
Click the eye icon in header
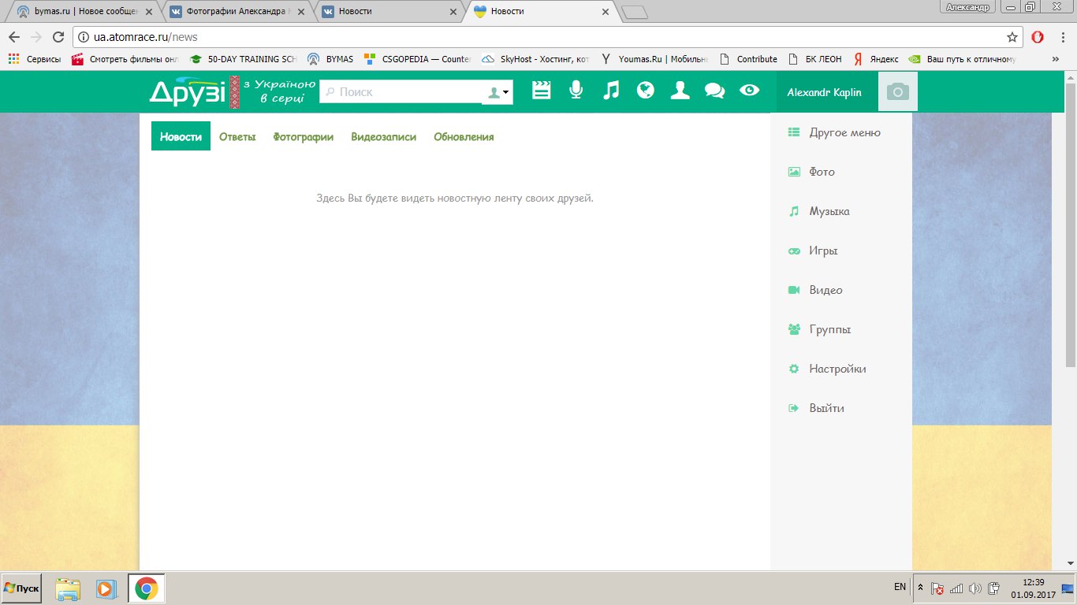pyautogui.click(x=749, y=91)
